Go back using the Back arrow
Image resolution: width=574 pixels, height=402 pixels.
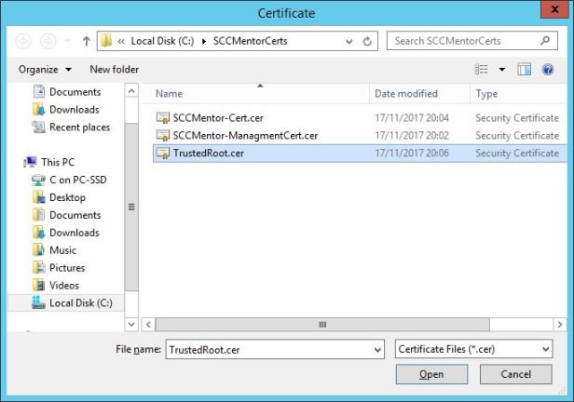pos(23,41)
